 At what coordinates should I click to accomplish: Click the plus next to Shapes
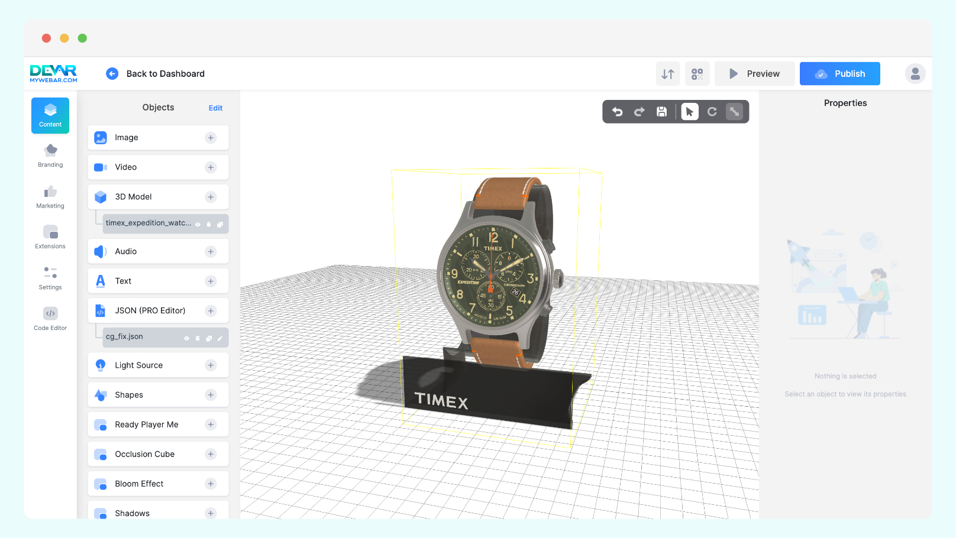[x=211, y=395]
